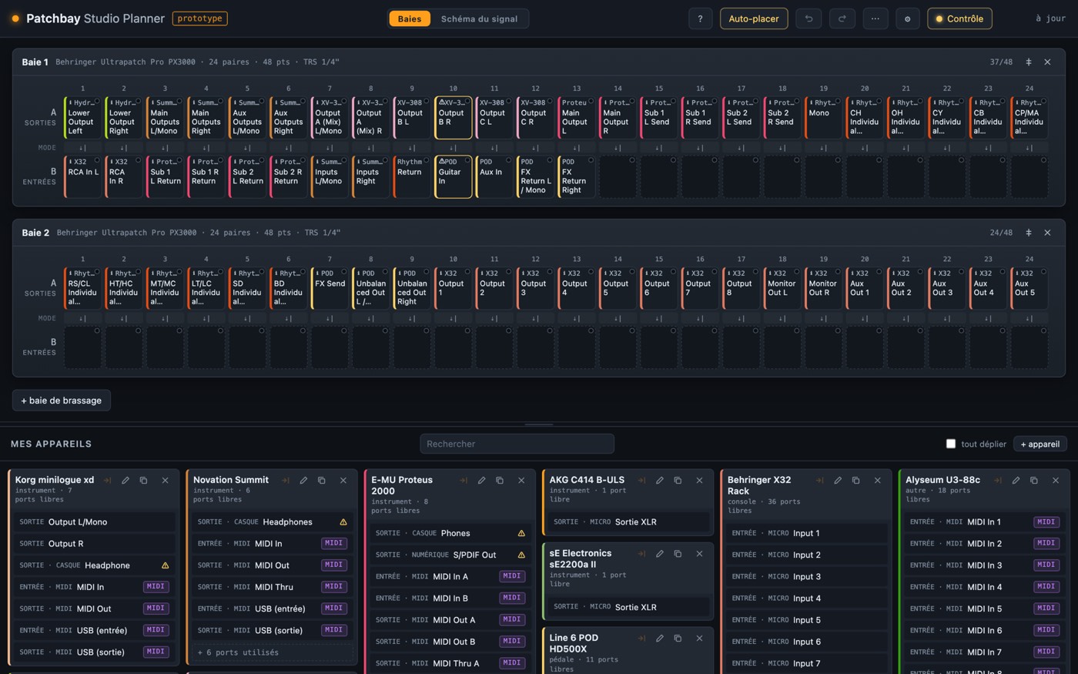Screen dimensions: 1078x674
Task: Select 'Sortie XLR' port on AKG C414 B-ULS
Action: 629,522
